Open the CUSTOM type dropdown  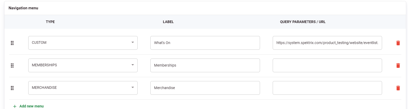click(83, 43)
